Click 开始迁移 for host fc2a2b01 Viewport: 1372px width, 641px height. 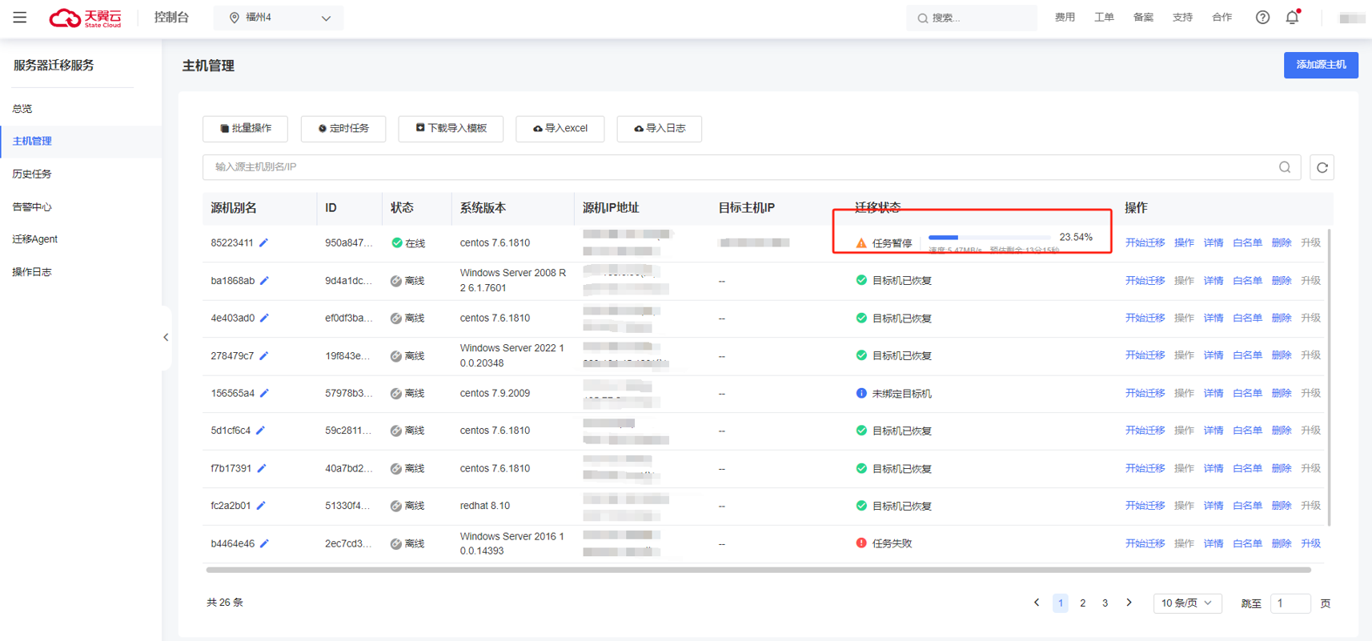1145,506
